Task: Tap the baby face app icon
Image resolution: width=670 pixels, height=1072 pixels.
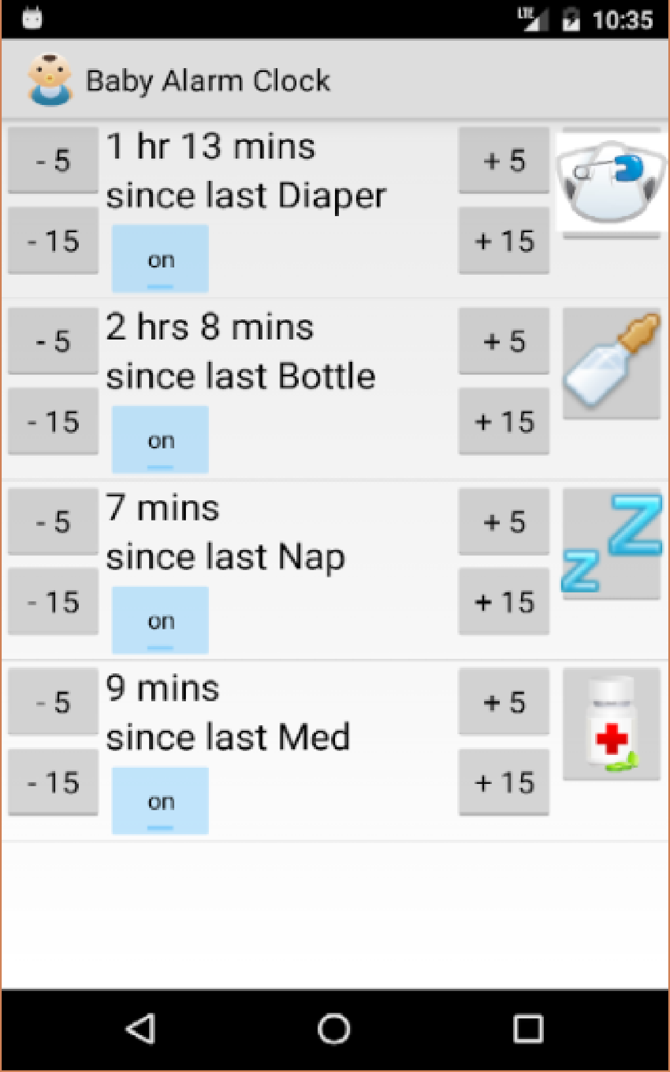Action: (50, 80)
